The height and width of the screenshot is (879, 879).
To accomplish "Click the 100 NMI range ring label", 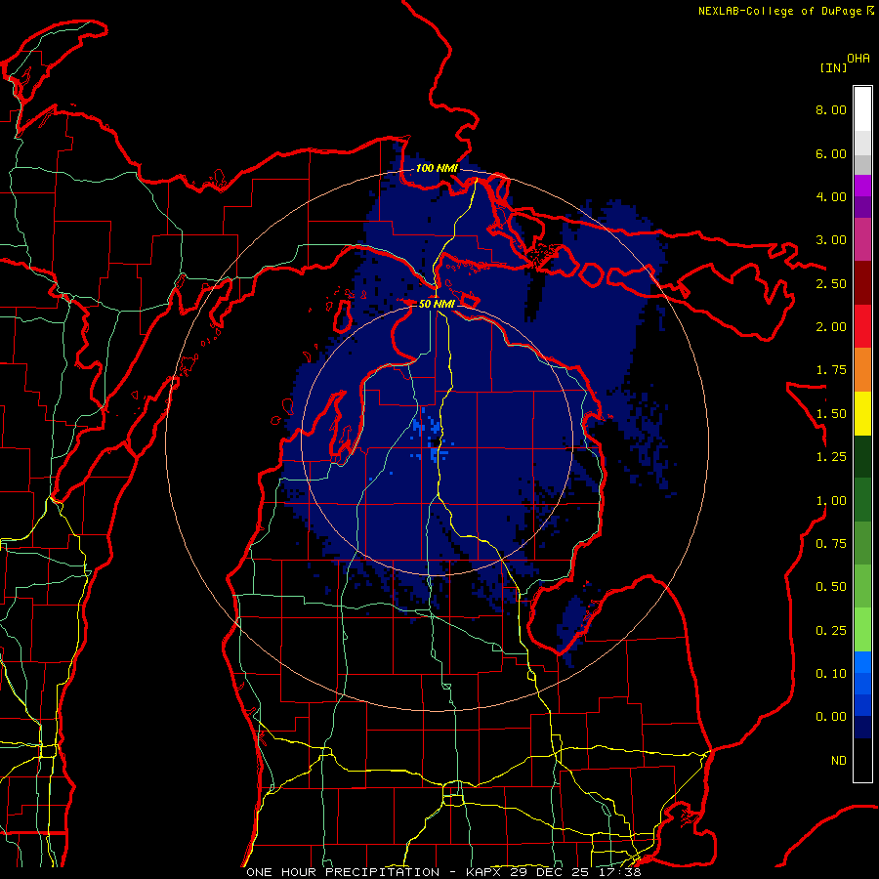I will tap(437, 168).
